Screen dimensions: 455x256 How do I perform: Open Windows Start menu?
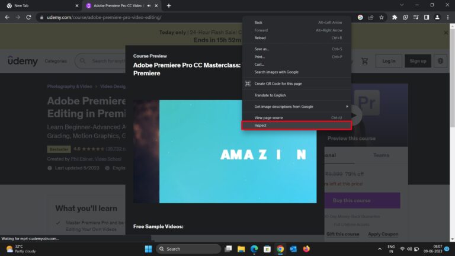click(x=148, y=249)
